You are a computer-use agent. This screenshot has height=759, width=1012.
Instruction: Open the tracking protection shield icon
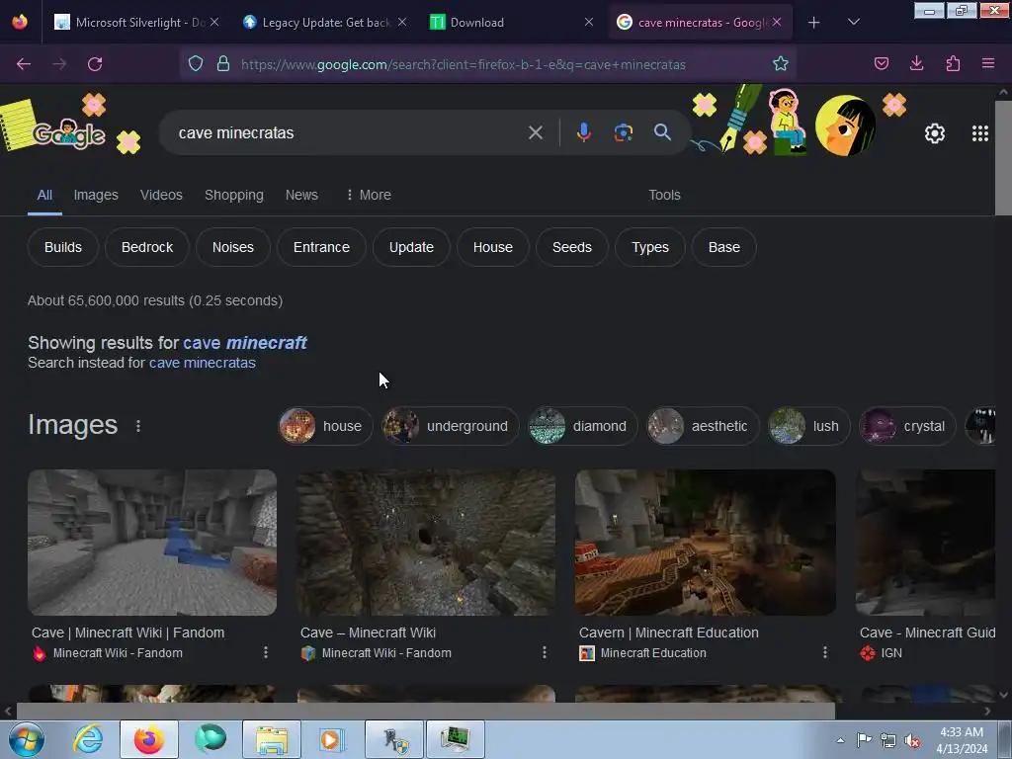point(196,63)
